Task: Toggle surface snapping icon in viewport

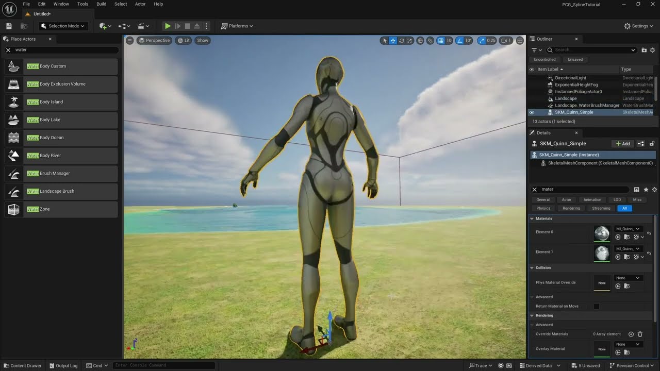Action: point(431,40)
